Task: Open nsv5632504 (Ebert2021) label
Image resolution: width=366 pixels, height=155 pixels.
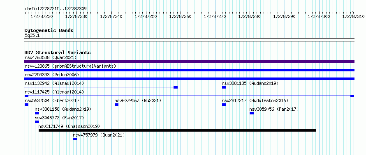Action: (52, 100)
